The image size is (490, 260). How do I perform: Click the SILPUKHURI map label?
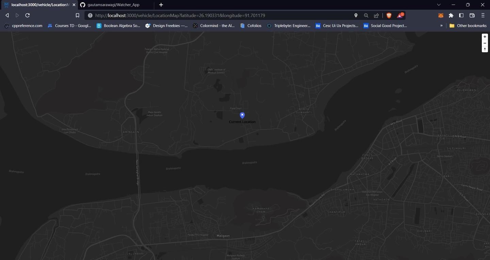456,149
